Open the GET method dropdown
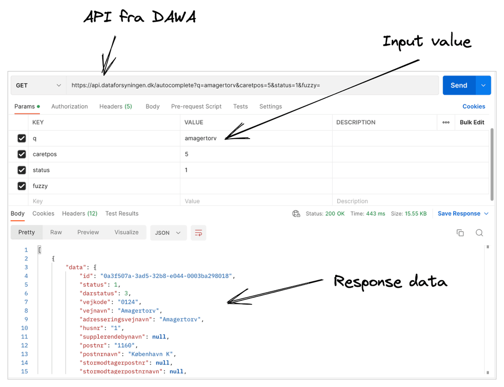The image size is (504, 387). 39,86
